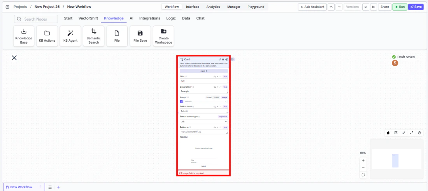Image resolution: width=428 pixels, height=191 pixels.
Task: Zoom out with the minus button
Action: coord(363,168)
